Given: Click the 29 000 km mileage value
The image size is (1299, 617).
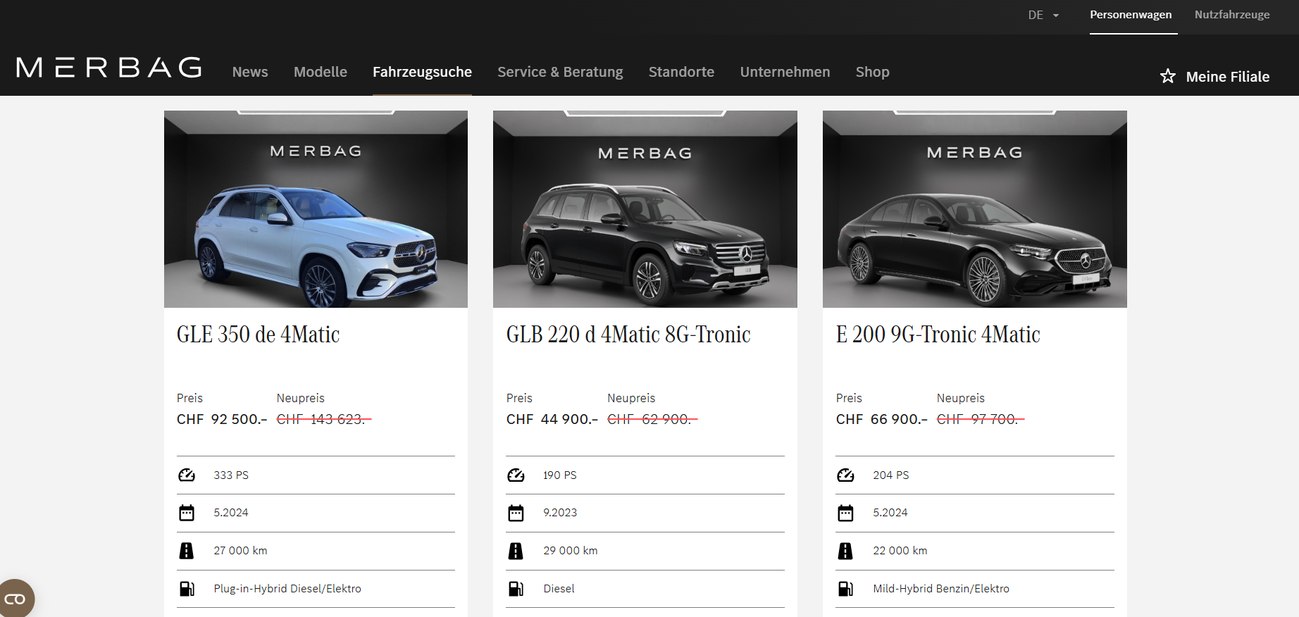Looking at the screenshot, I should coord(571,551).
